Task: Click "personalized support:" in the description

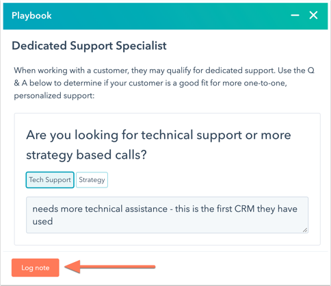Action: point(54,96)
